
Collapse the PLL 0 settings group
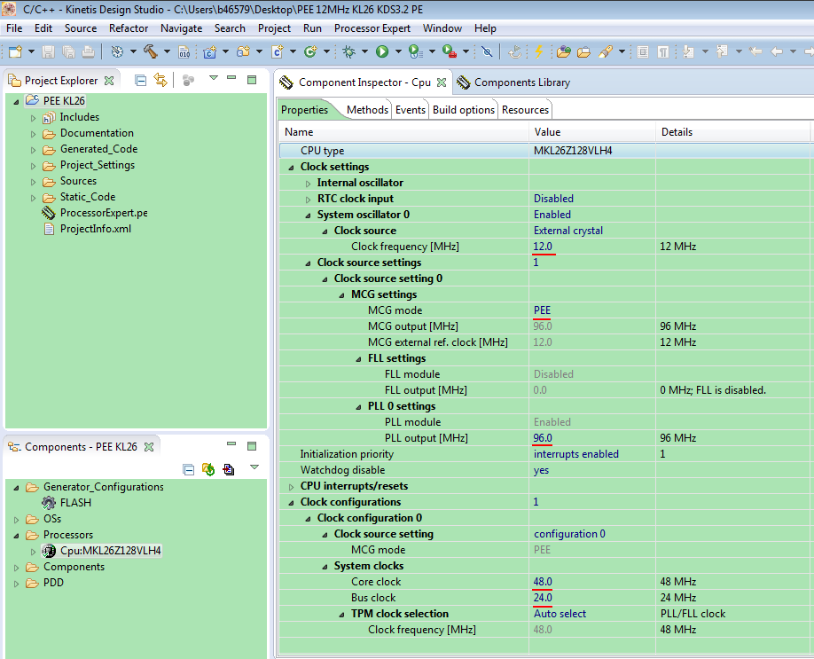coord(358,406)
